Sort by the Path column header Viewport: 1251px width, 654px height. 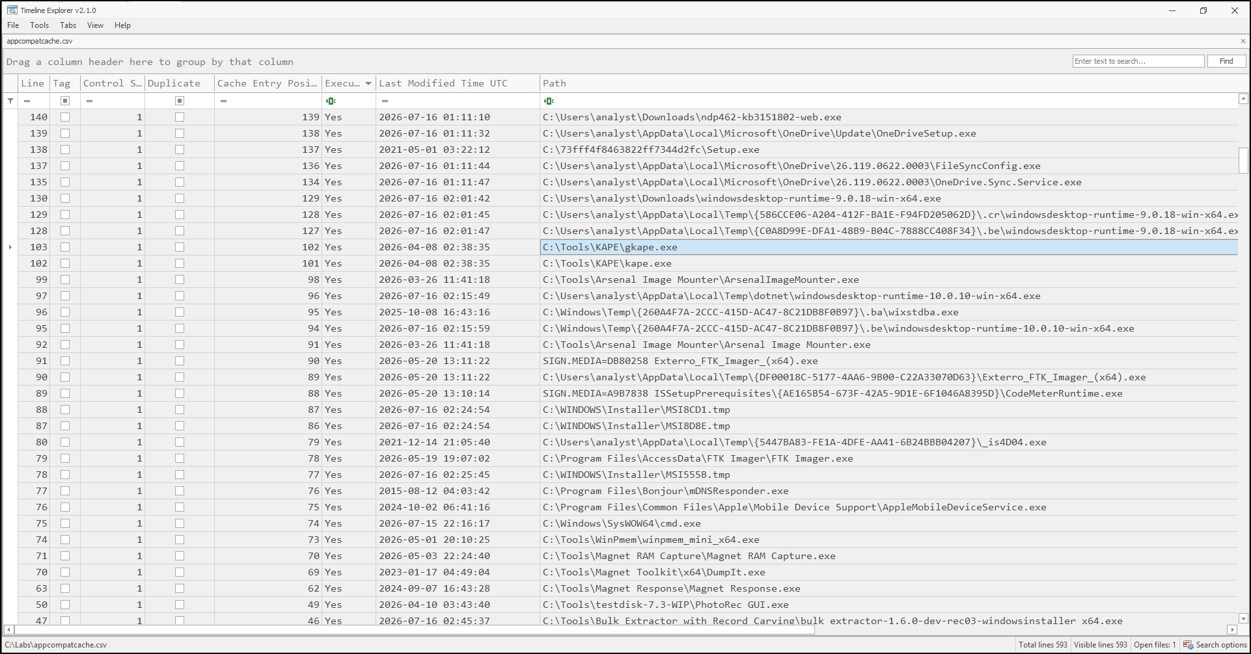(888, 83)
